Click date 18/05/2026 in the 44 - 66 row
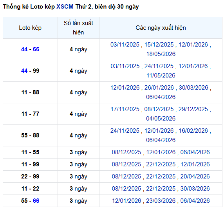224x209 pixels. tap(161, 54)
